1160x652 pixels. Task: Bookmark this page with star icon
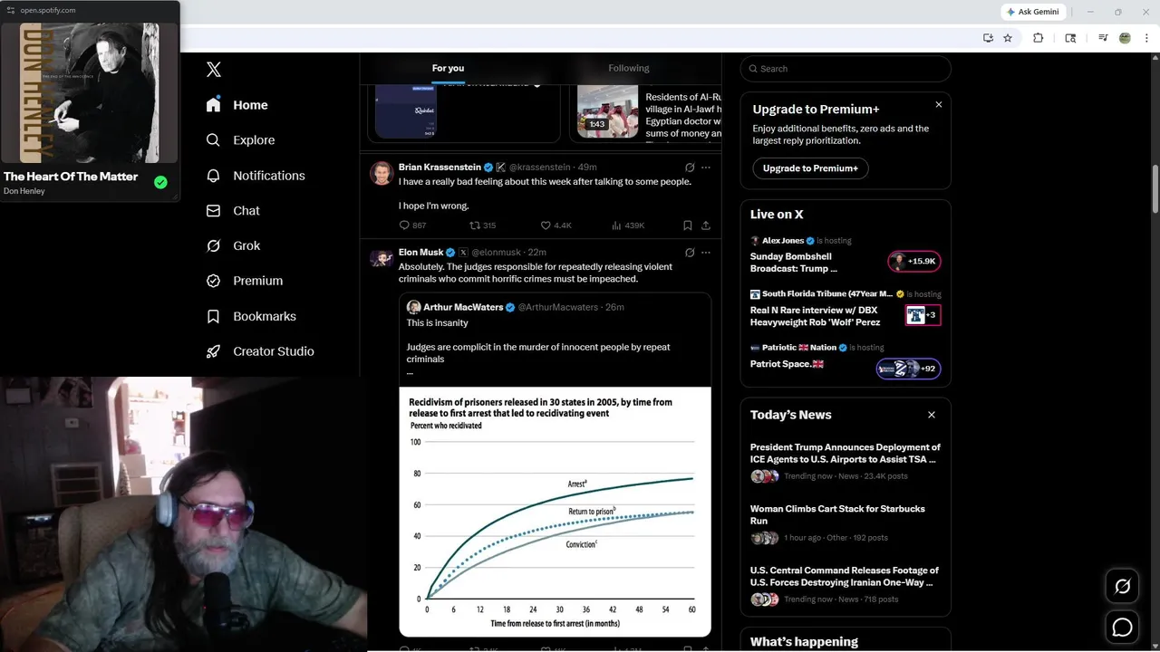pos(1008,38)
